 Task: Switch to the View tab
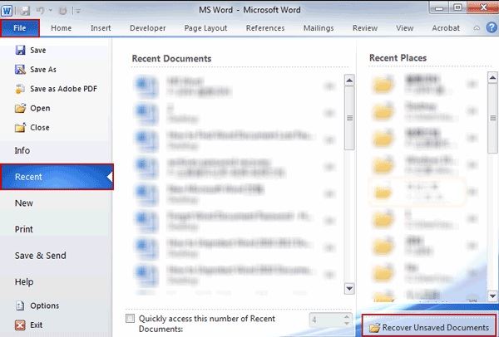point(404,28)
